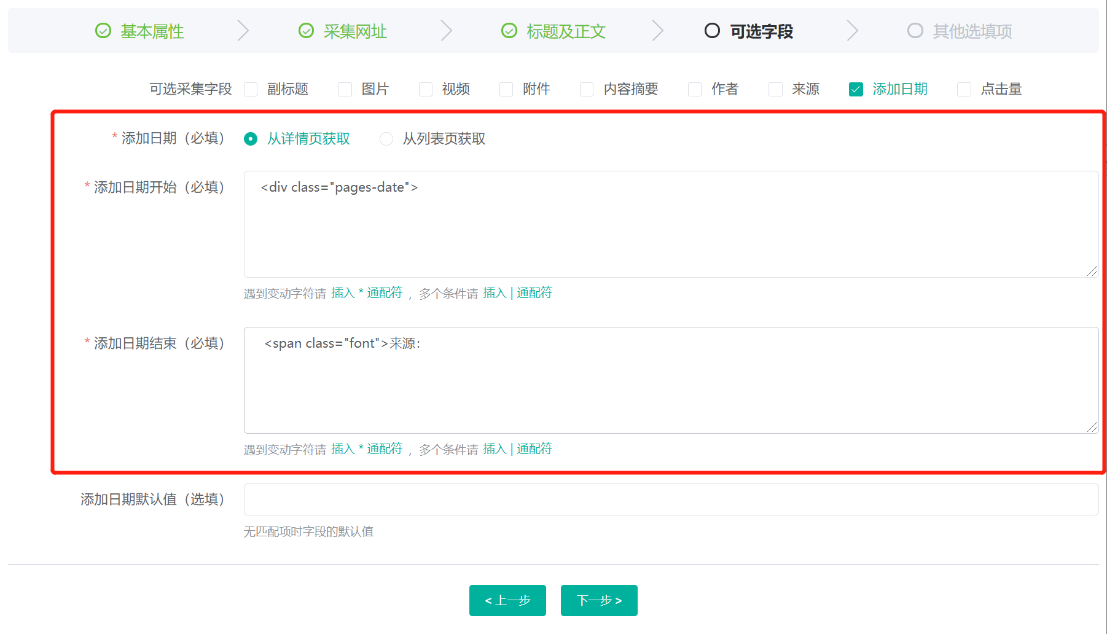The image size is (1107, 634).
Task: Select the 从列表页获取 radio option
Action: click(x=386, y=139)
